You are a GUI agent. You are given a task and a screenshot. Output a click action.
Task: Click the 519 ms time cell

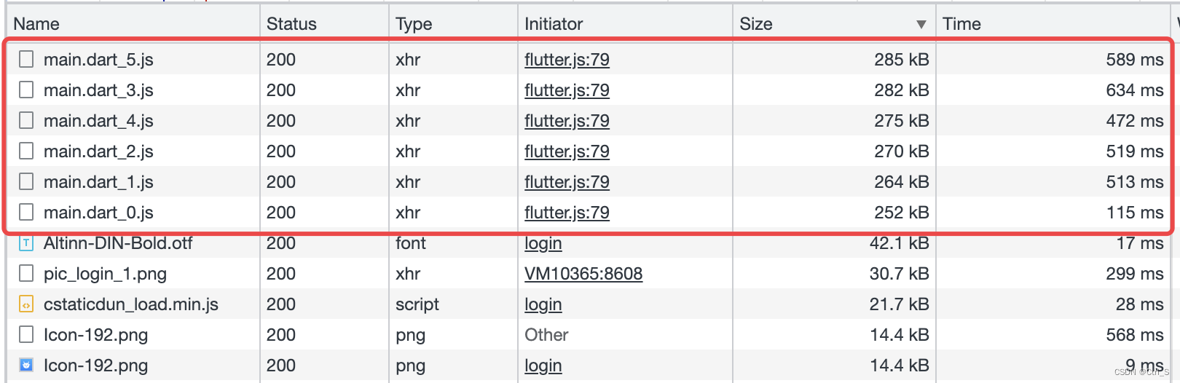click(1135, 151)
